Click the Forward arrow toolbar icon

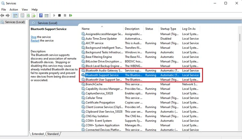pyautogui.click(x=8, y=15)
